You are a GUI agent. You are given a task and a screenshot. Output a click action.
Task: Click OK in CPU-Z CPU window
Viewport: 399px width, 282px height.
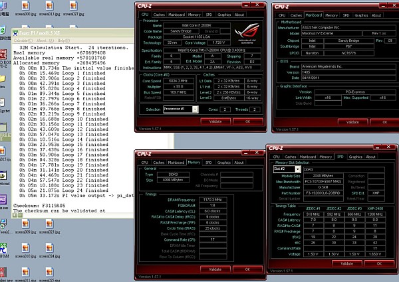[x=247, y=121]
